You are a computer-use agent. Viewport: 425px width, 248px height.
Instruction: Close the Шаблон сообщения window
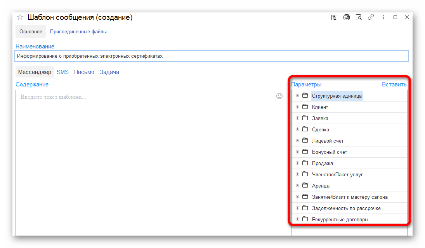[x=407, y=17]
